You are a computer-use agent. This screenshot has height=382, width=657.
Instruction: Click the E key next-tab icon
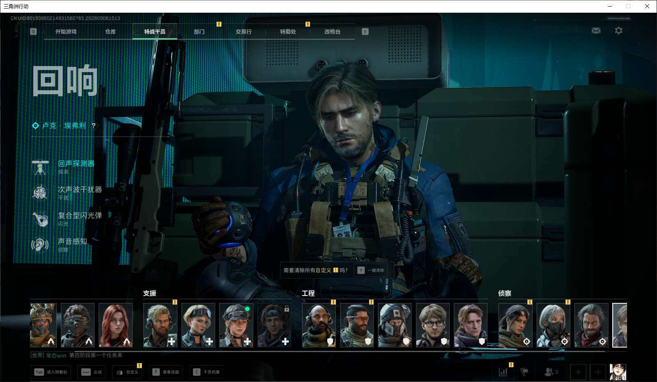[365, 32]
